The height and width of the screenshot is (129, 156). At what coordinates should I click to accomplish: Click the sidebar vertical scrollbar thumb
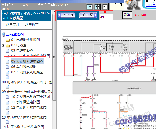(x=54, y=57)
